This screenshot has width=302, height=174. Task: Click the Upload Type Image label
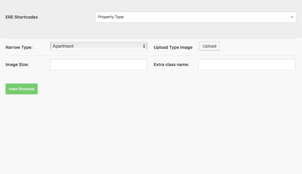pos(173,47)
